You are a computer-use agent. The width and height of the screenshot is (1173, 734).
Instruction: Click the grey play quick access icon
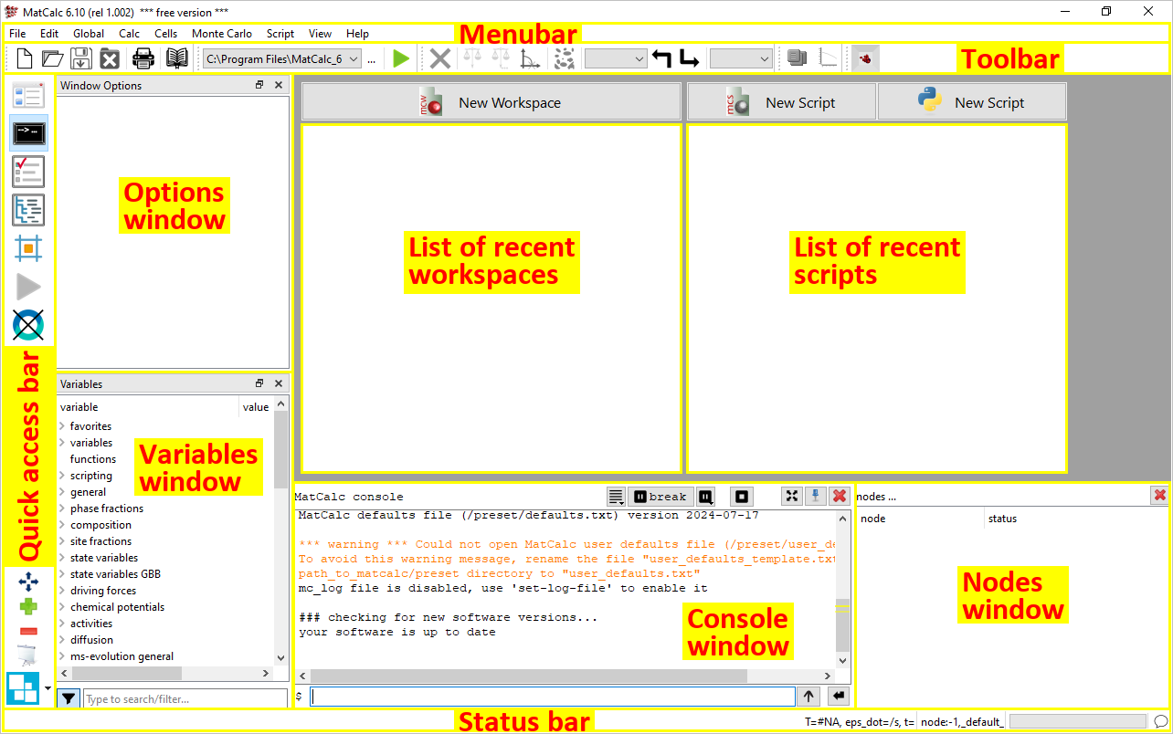(28, 287)
